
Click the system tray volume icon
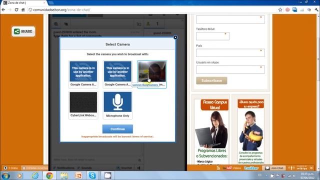click(x=294, y=175)
